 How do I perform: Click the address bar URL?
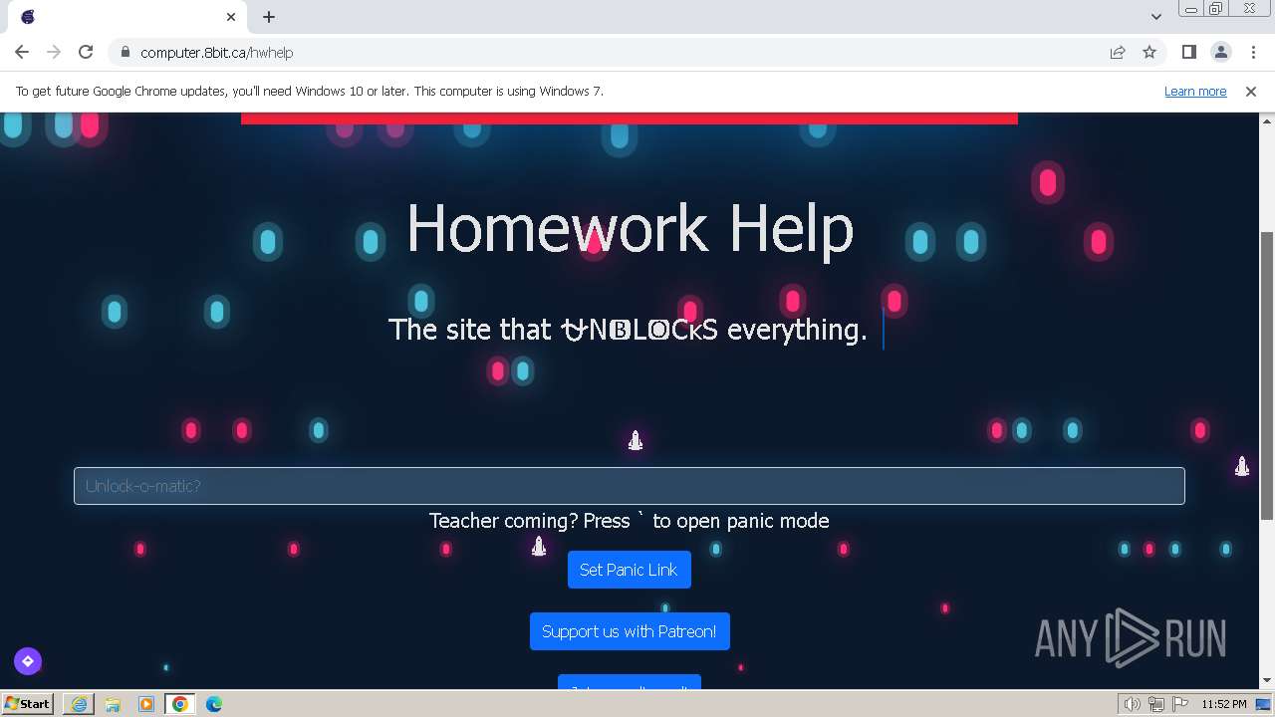tap(216, 53)
